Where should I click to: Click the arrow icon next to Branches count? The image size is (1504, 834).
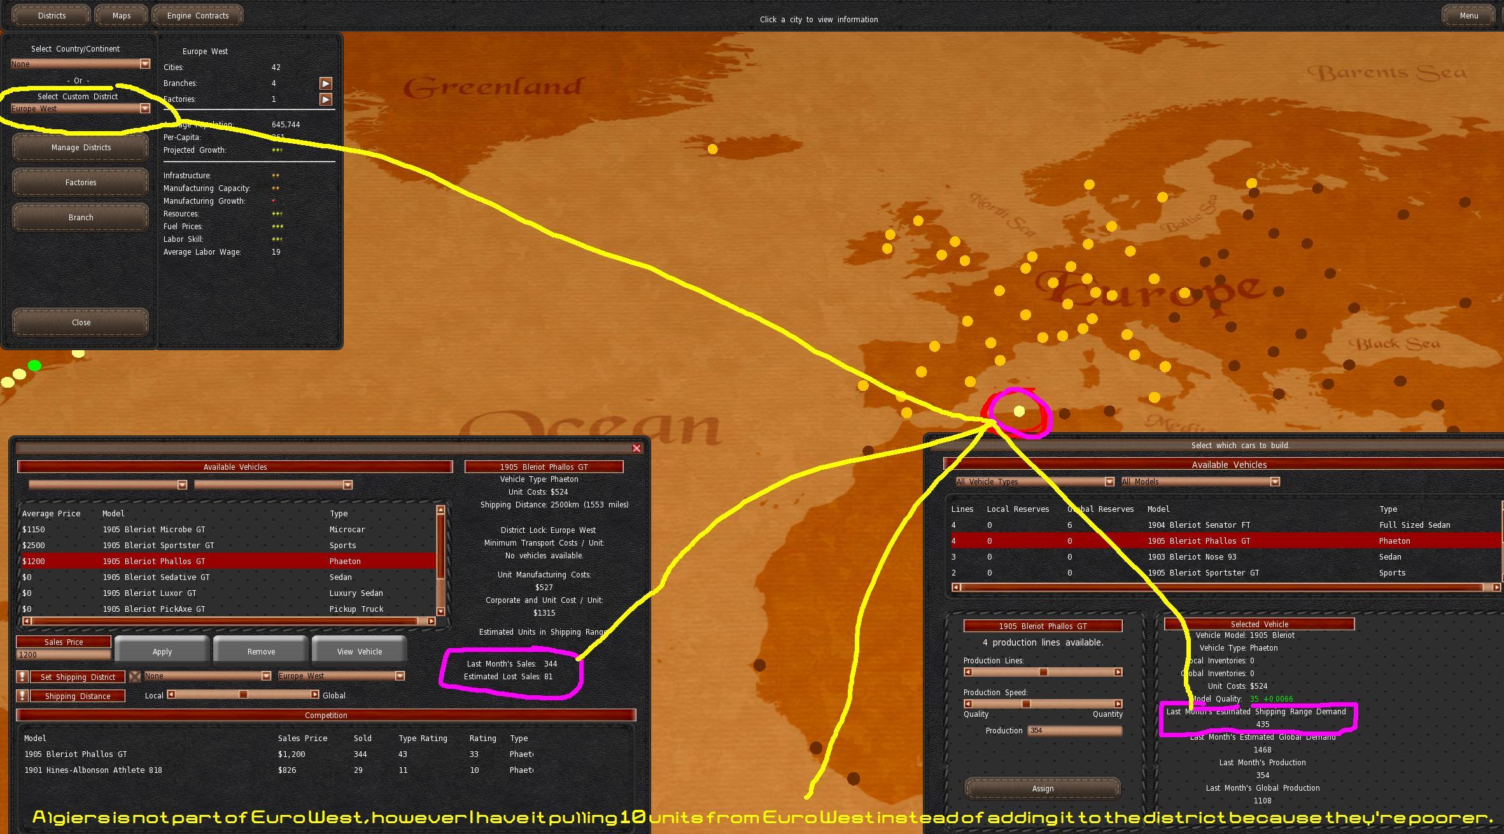[x=325, y=83]
